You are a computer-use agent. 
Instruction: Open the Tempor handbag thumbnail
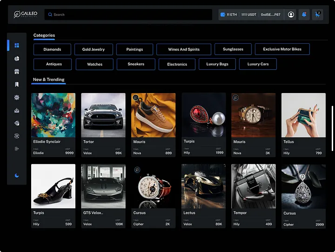click(x=254, y=186)
